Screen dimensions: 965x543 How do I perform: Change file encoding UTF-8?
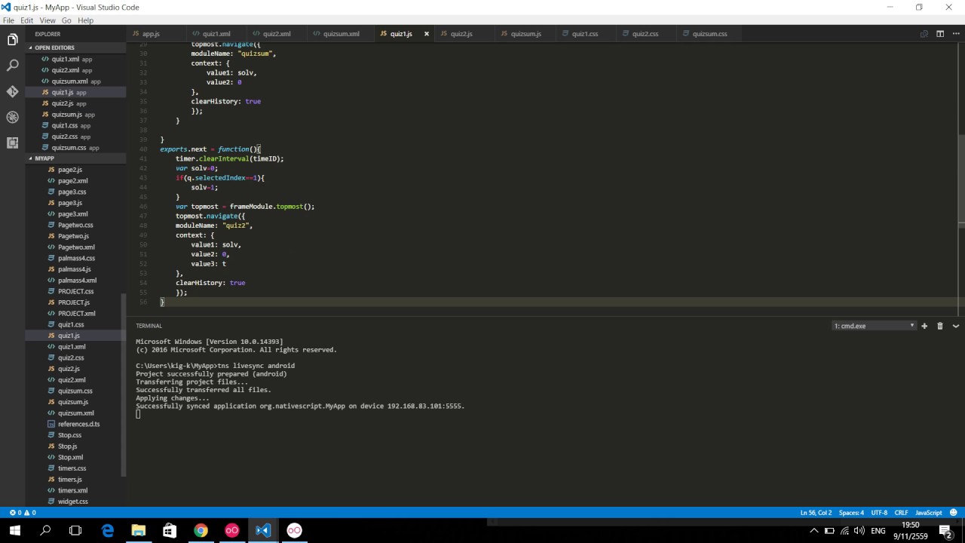click(x=879, y=513)
